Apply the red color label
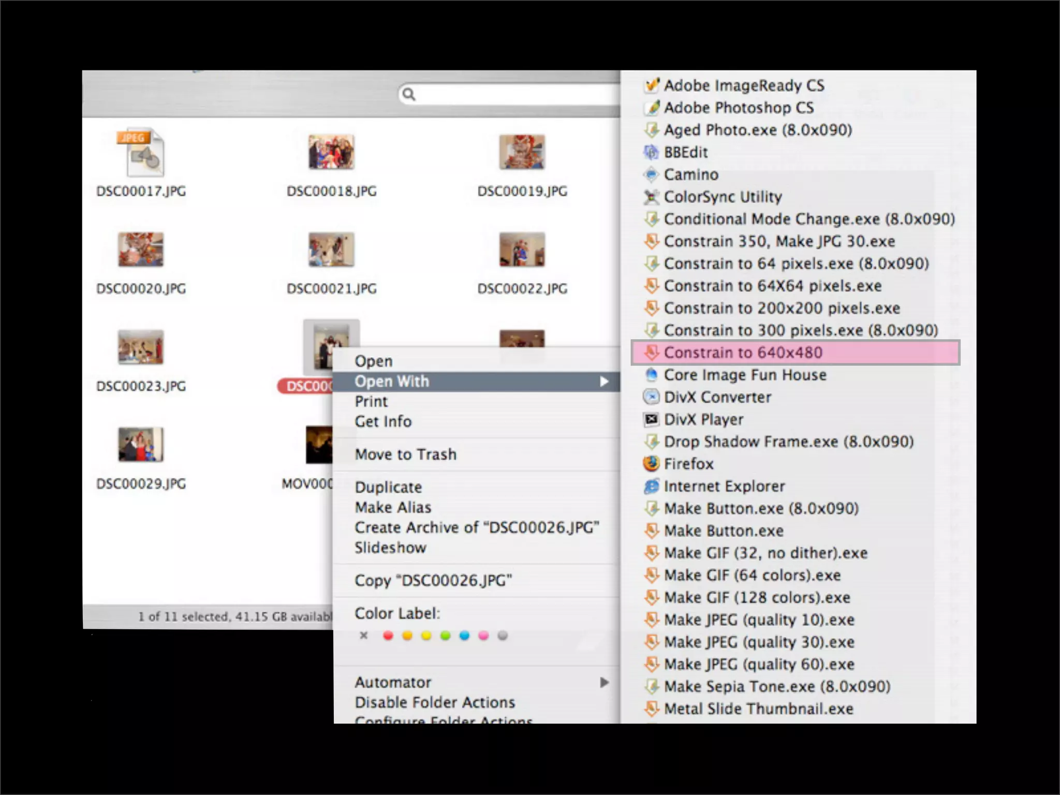 tap(388, 636)
